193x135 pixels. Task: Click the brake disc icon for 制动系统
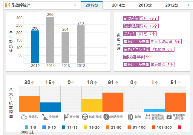click(106, 117)
